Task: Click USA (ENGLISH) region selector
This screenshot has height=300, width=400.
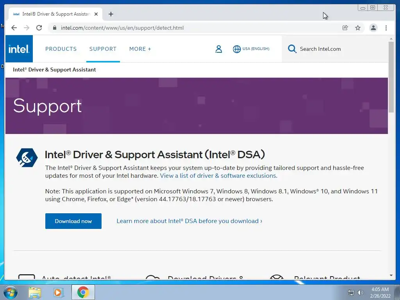Action: point(256,49)
